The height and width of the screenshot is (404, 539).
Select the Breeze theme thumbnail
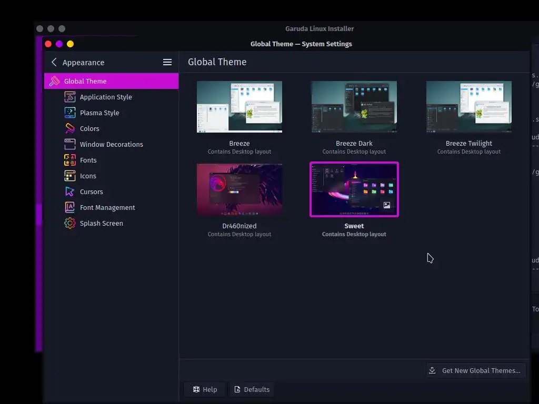click(x=239, y=107)
